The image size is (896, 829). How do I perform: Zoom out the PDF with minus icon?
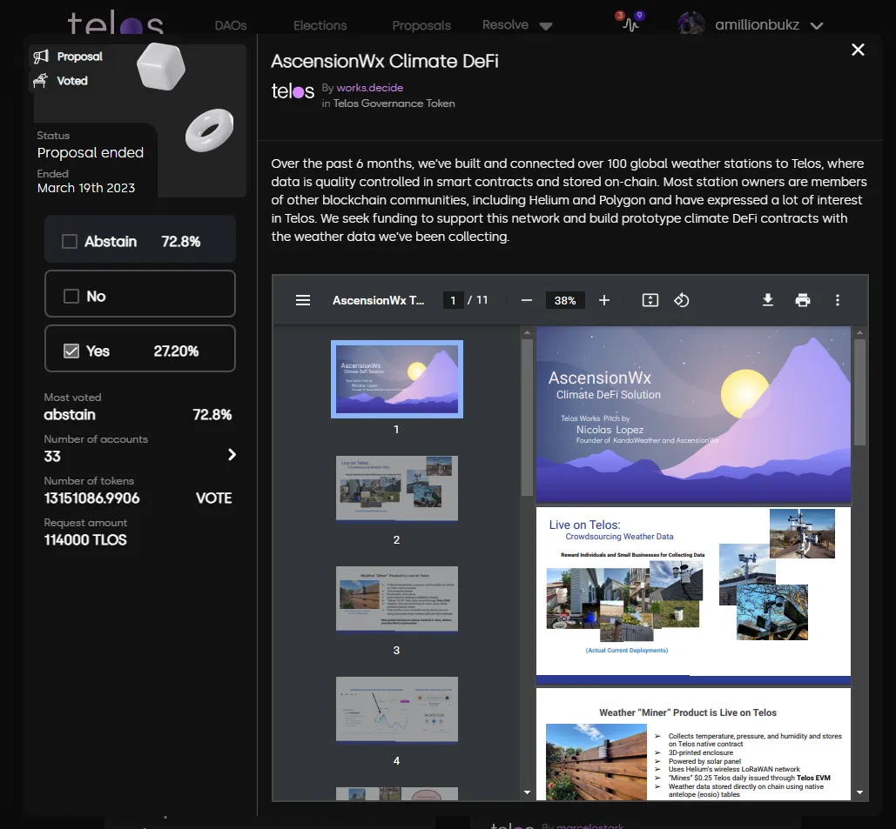[527, 300]
